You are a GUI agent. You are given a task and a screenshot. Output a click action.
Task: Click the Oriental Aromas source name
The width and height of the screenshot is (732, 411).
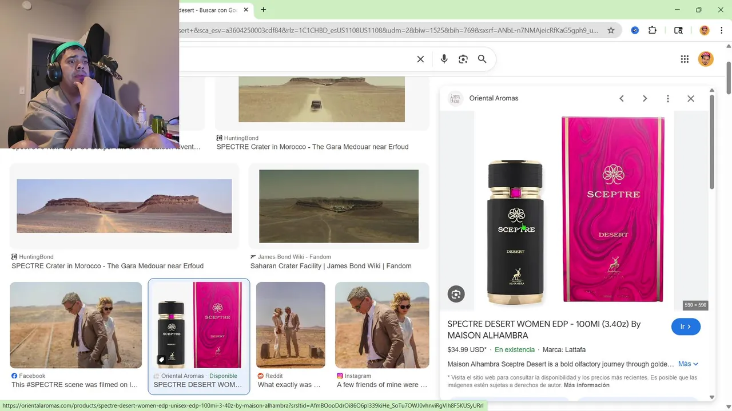pos(494,98)
